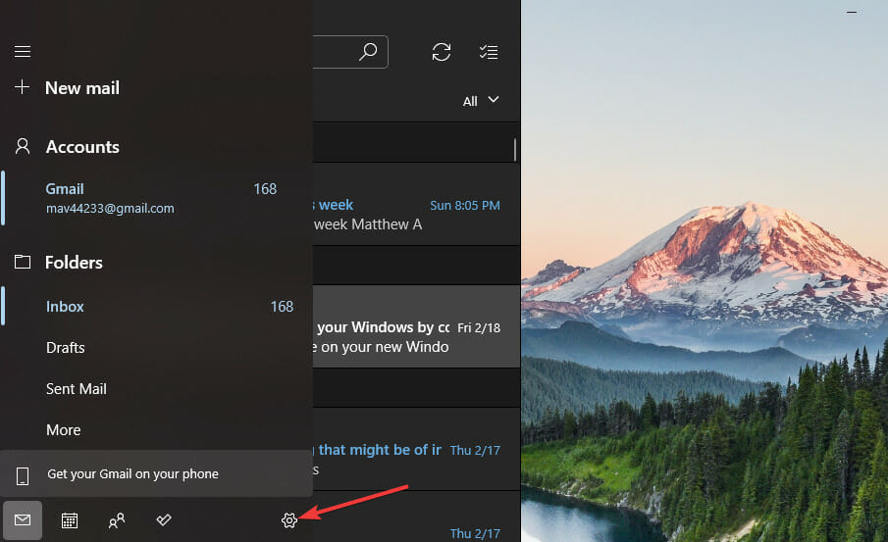Expand the All filter dropdown

tap(481, 101)
